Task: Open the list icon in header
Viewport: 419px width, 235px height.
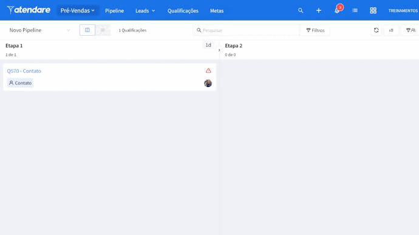Action: click(x=355, y=10)
